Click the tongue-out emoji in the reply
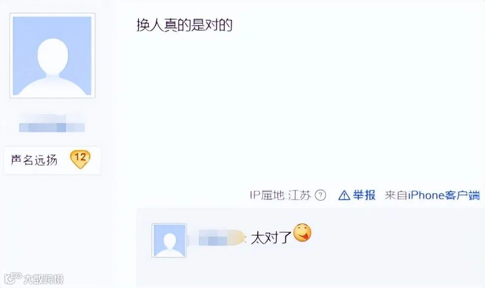The image size is (485, 288). [302, 233]
